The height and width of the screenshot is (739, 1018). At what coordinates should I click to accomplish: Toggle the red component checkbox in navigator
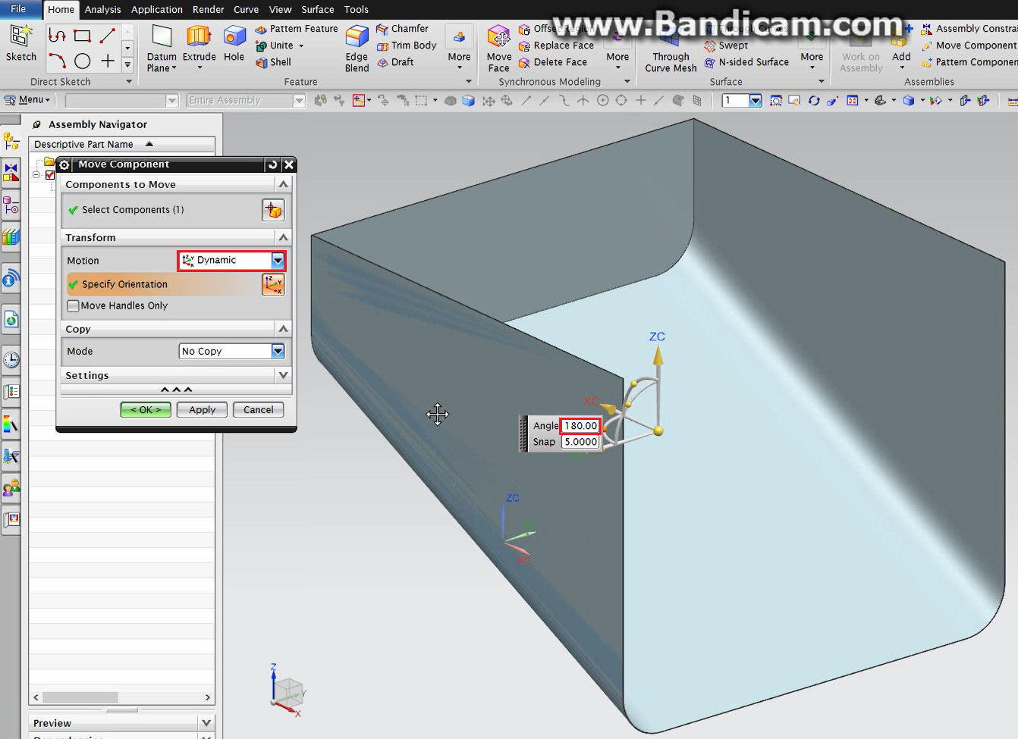coord(50,175)
